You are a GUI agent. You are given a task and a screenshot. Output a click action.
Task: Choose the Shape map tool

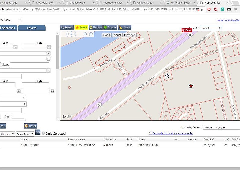[110, 27]
